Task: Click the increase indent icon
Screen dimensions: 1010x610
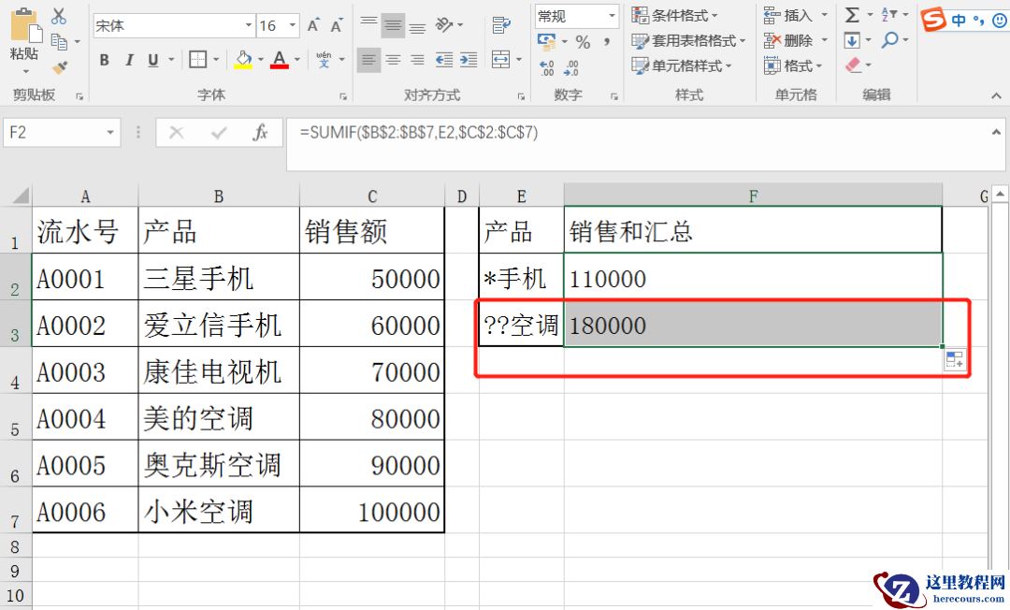Action: [468, 60]
